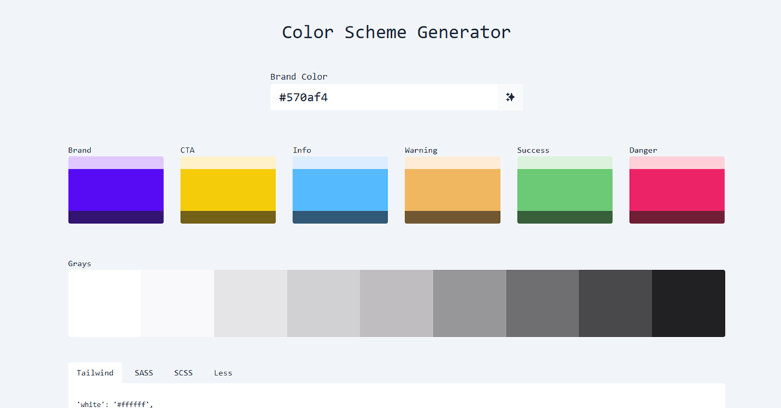This screenshot has width=781, height=408.
Task: Click the Brand Color hex input field
Action: [x=364, y=97]
